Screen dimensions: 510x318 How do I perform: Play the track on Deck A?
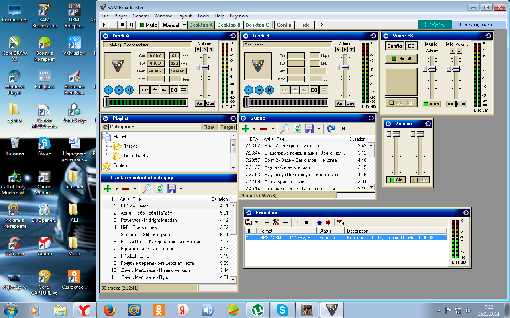(108, 90)
